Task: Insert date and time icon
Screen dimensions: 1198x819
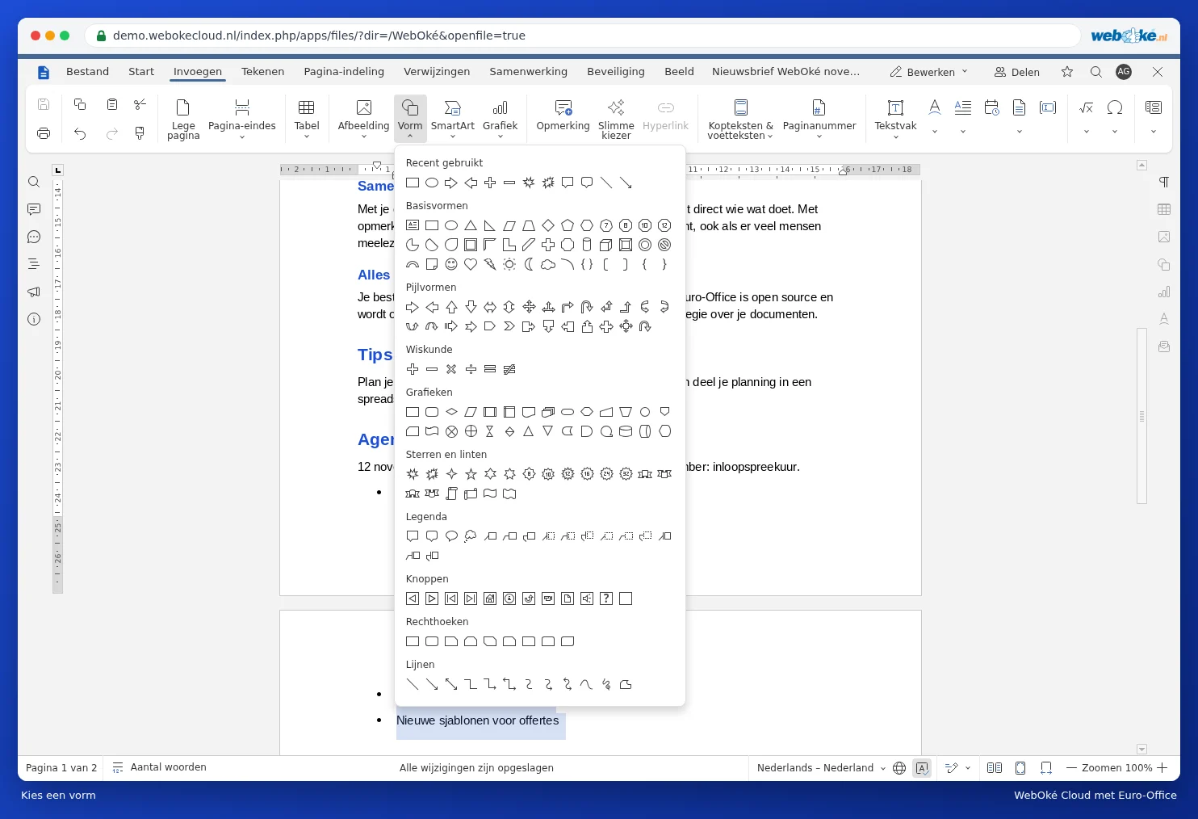Action: click(x=992, y=107)
